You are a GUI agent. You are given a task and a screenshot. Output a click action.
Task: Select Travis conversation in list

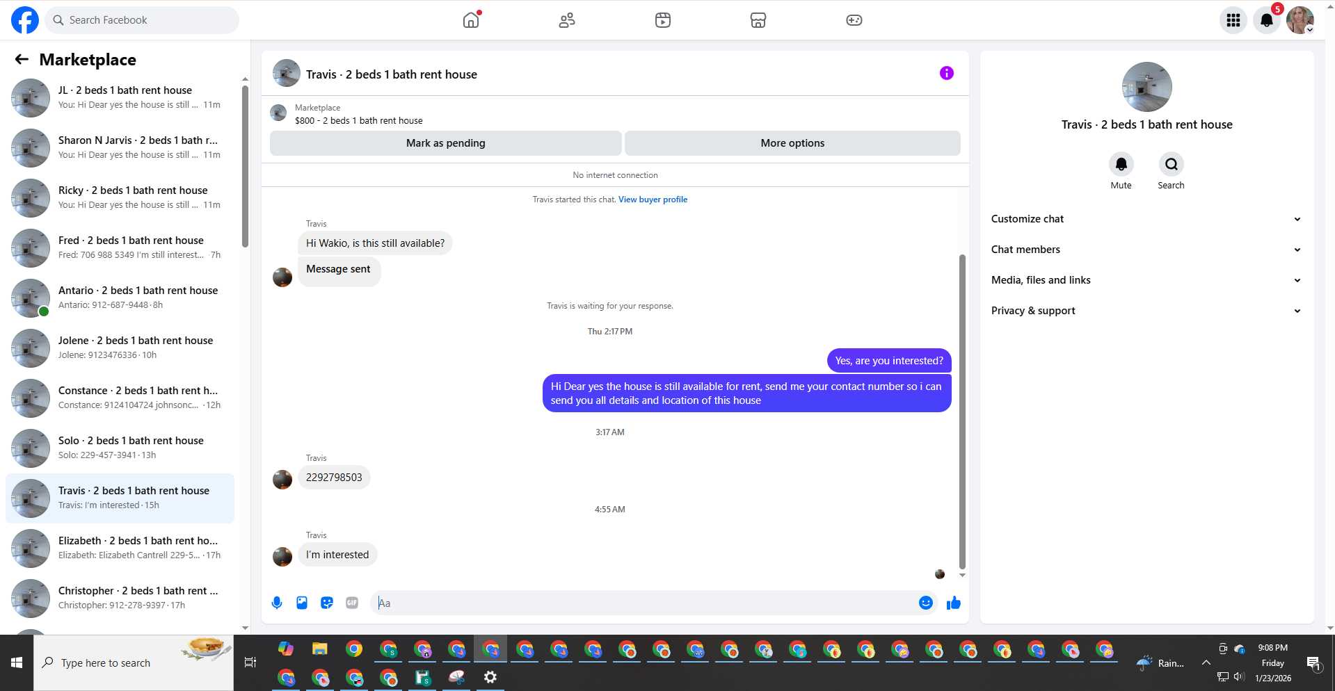[x=120, y=498]
